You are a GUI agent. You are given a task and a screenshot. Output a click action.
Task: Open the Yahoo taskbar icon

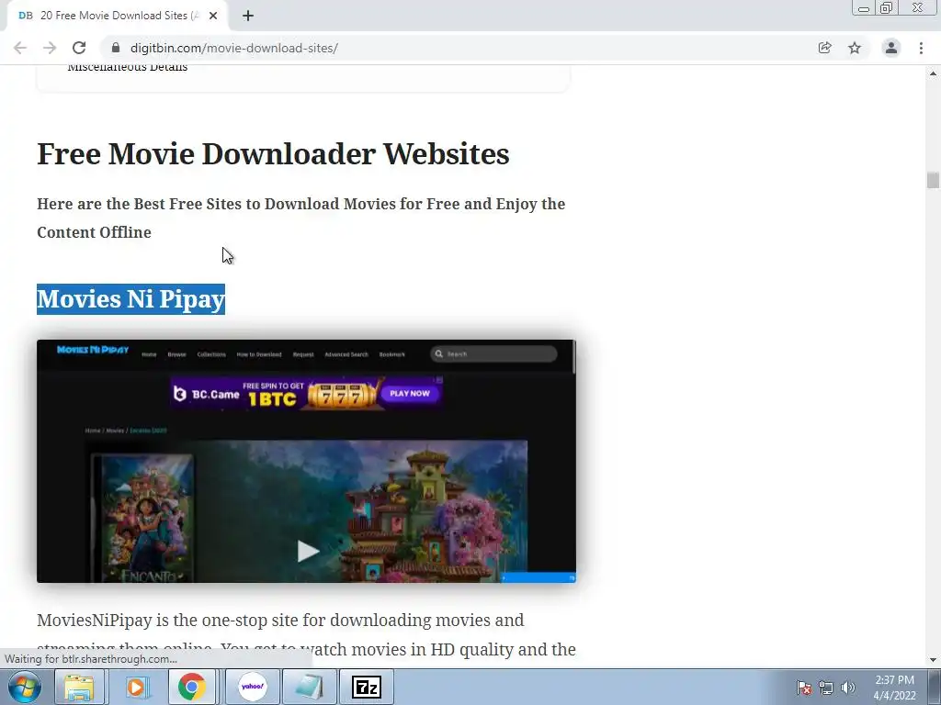coord(252,687)
